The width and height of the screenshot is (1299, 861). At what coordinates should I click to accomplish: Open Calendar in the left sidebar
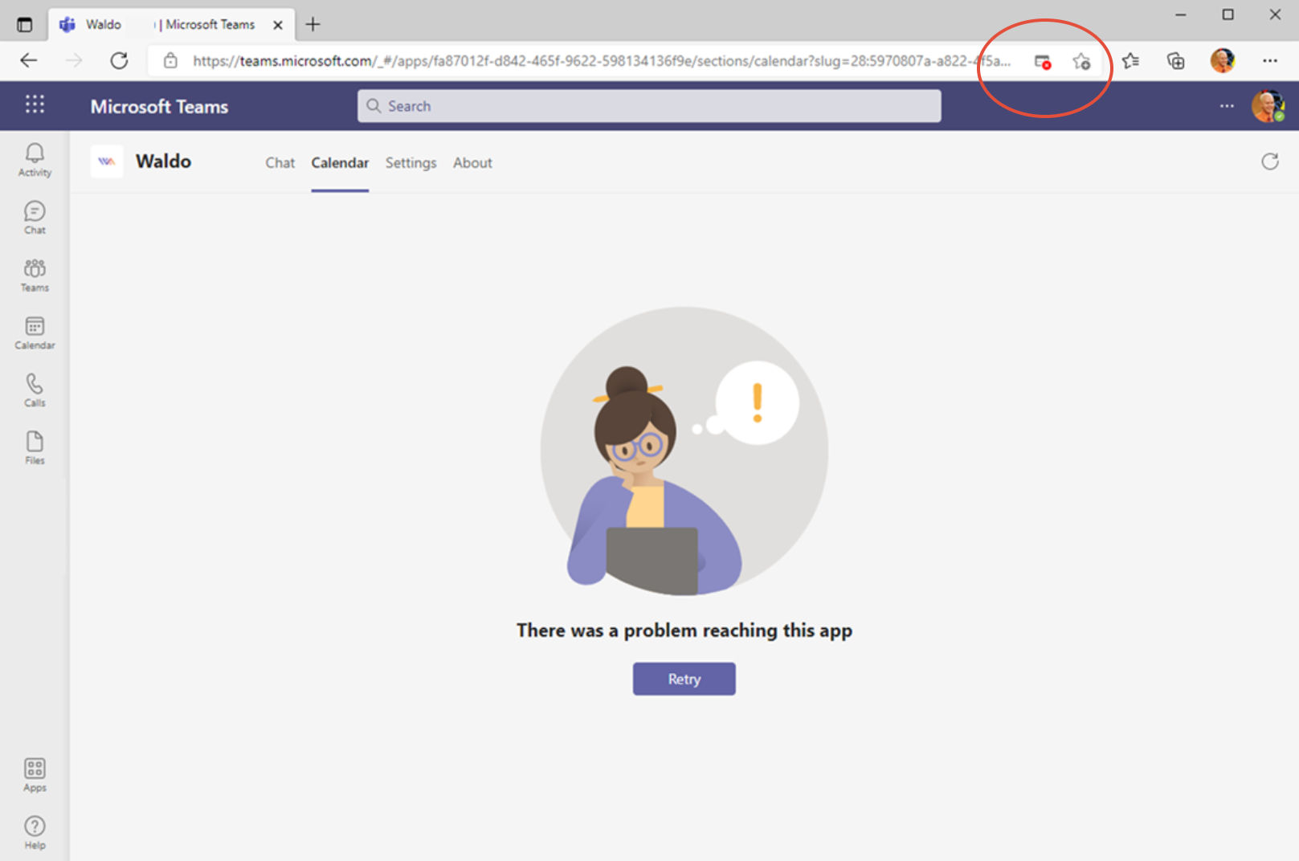(x=35, y=333)
